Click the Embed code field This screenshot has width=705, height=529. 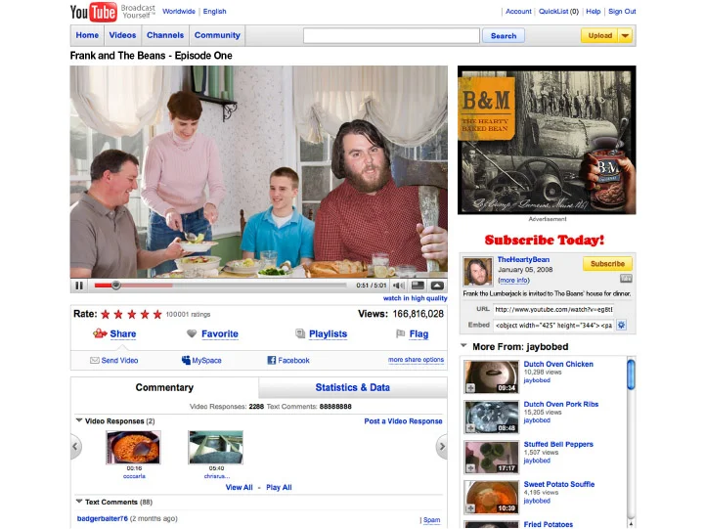(553, 325)
